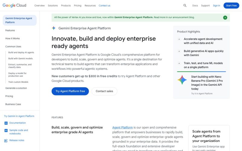The height and width of the screenshot is (151, 242).
Task: Open the Solutions menu
Action: (x=53, y=5)
